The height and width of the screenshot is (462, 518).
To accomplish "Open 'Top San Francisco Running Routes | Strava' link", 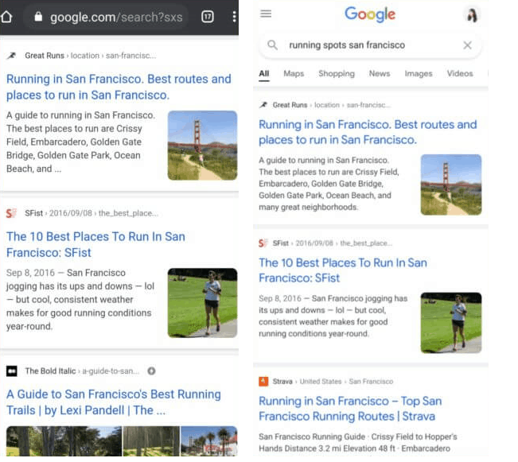I will [x=350, y=409].
